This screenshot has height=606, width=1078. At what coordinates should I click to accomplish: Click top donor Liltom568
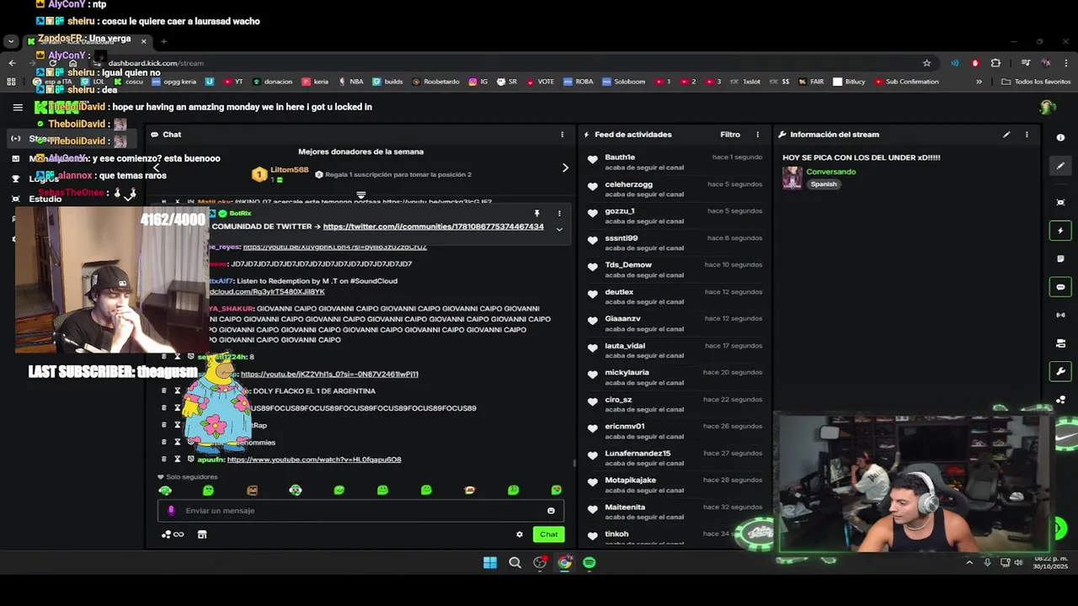point(289,170)
